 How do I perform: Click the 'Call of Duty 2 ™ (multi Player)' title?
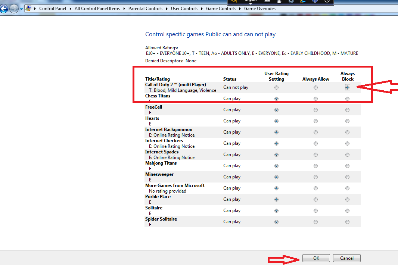tap(175, 84)
